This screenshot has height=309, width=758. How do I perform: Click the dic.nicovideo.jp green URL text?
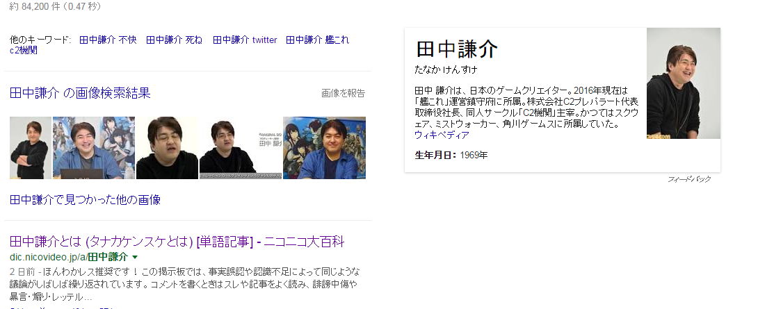tap(69, 257)
